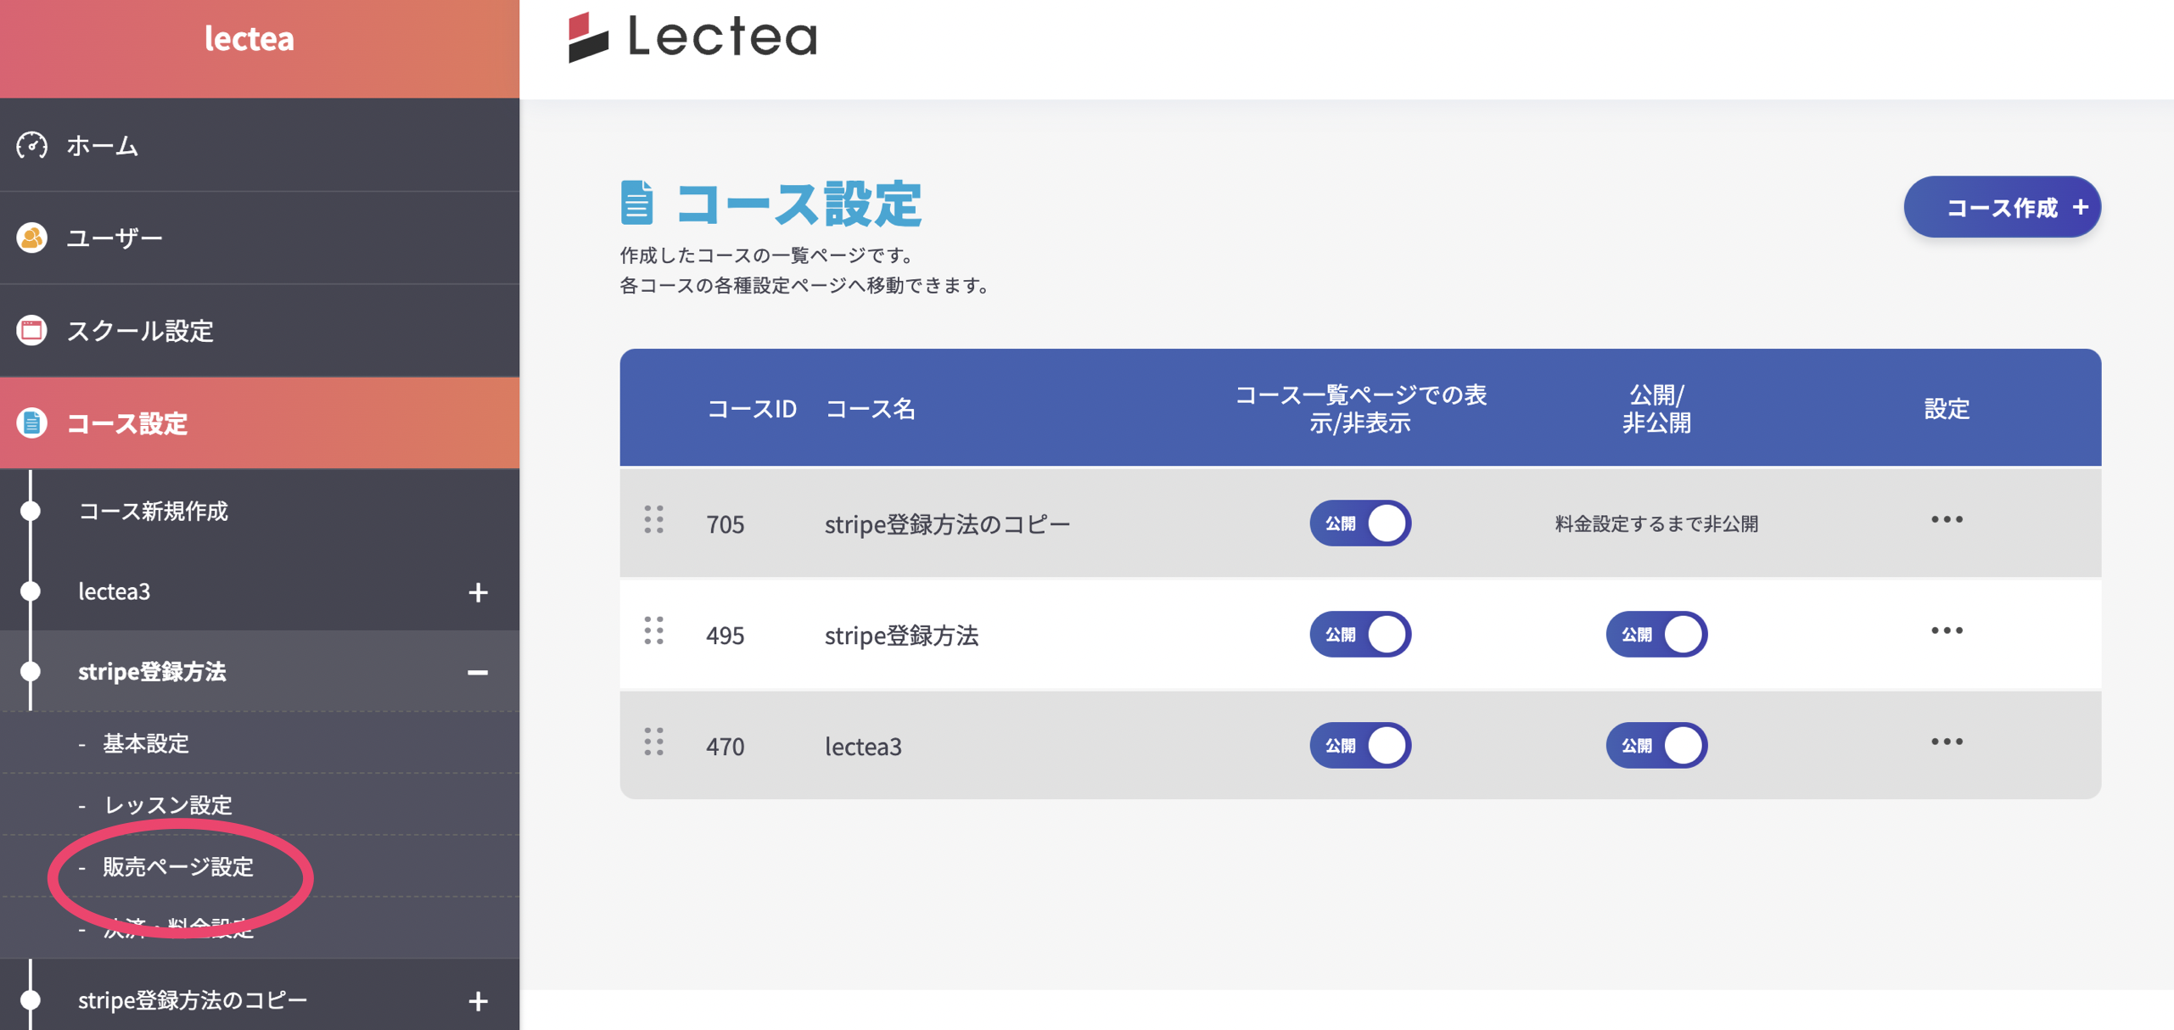Click the Home gauge icon in sidebar

32,145
